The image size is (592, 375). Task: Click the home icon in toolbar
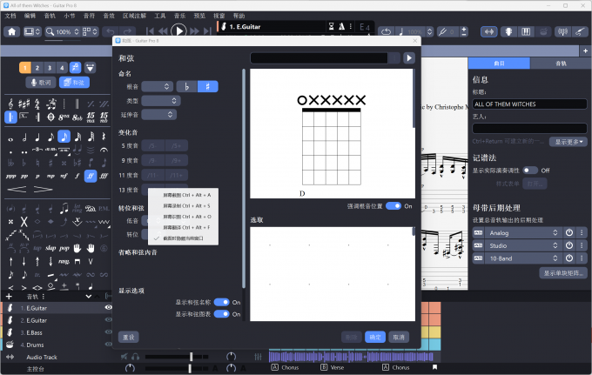pos(12,31)
